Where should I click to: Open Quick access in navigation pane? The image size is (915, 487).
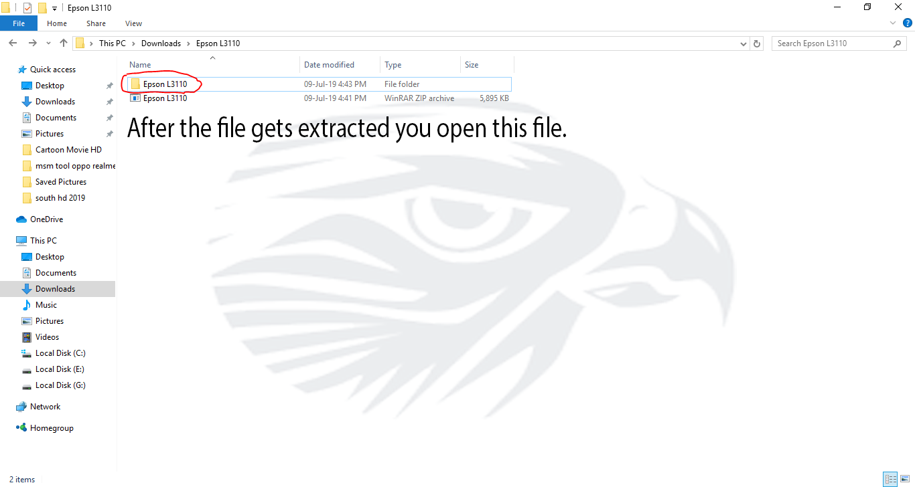click(x=53, y=70)
